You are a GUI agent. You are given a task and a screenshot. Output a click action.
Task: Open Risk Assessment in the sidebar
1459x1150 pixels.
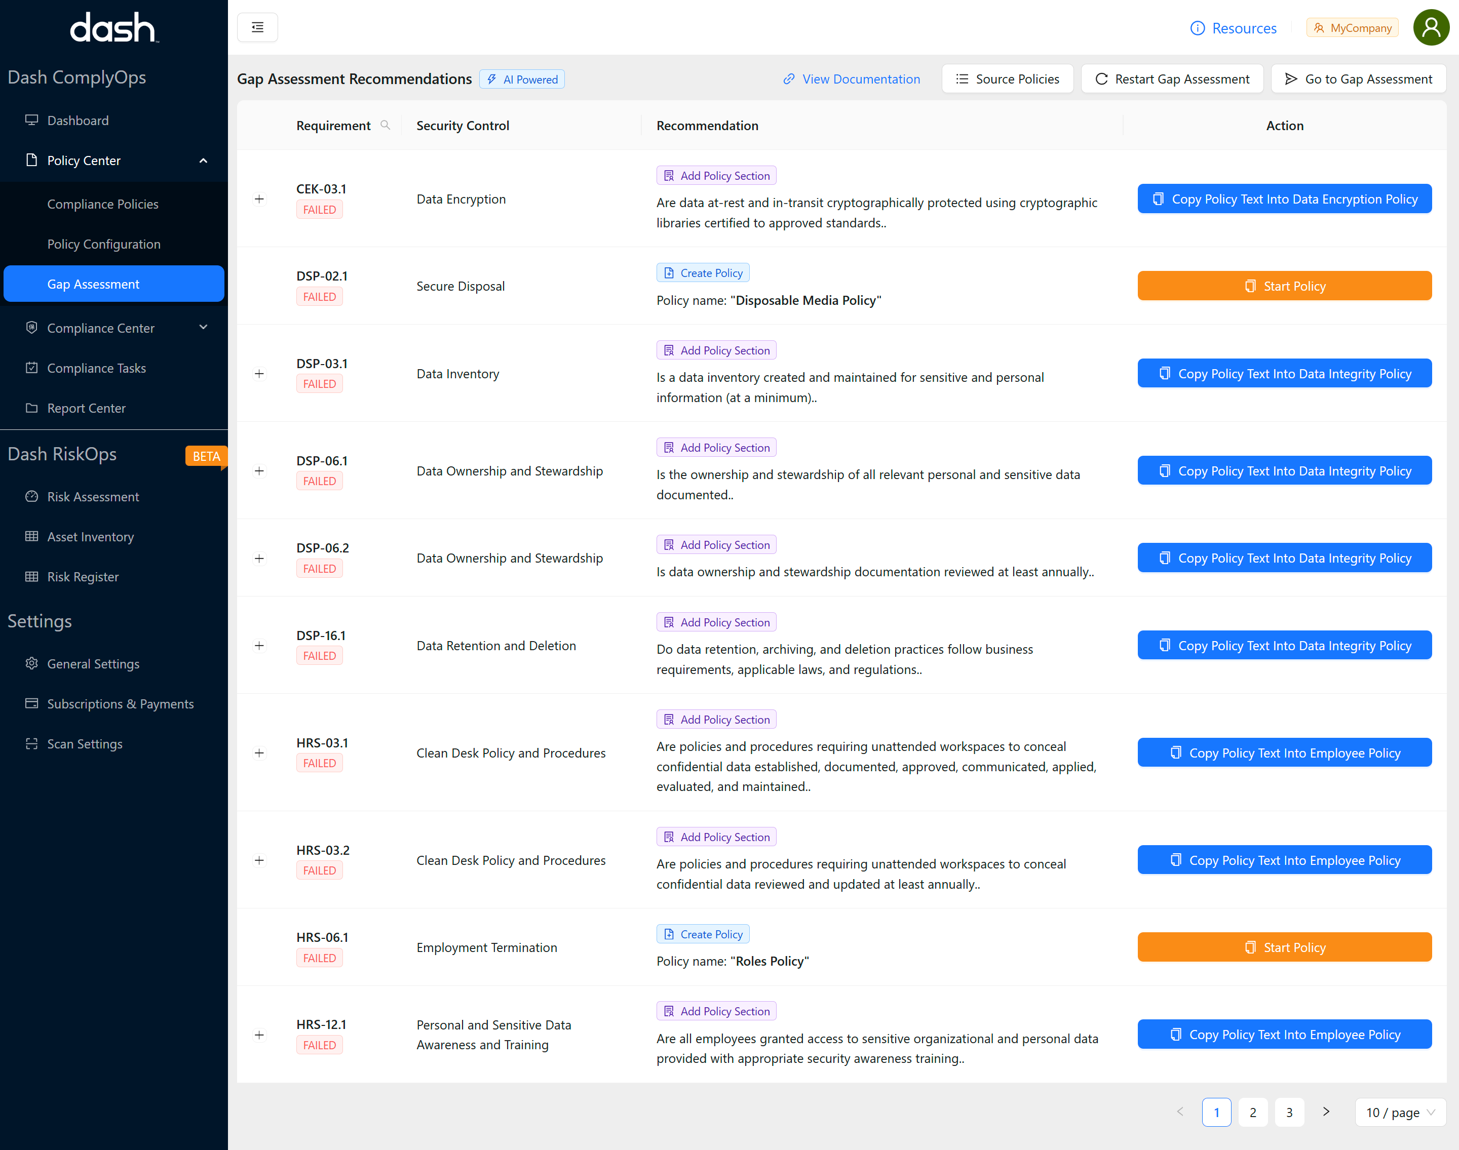pos(93,497)
